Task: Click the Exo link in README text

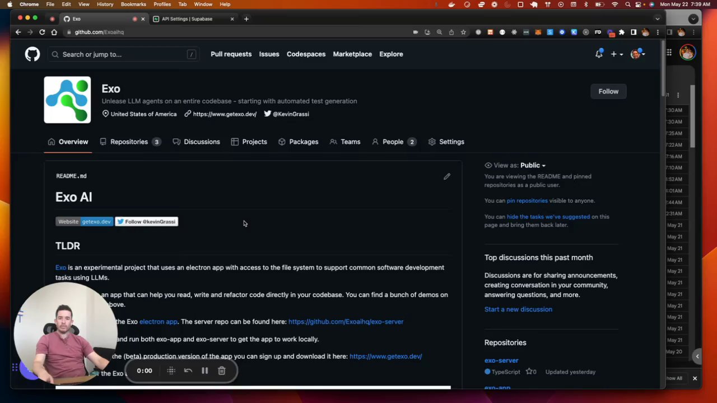Action: (60, 268)
